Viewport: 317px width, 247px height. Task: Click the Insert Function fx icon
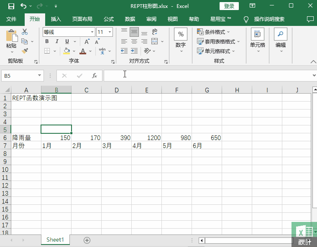pyautogui.click(x=95, y=76)
